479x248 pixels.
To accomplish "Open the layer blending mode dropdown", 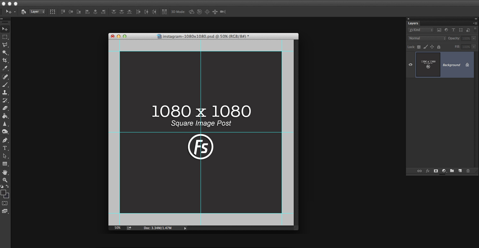I will point(426,38).
